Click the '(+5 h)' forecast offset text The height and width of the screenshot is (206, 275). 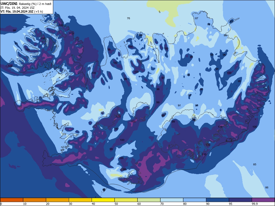point(38,12)
